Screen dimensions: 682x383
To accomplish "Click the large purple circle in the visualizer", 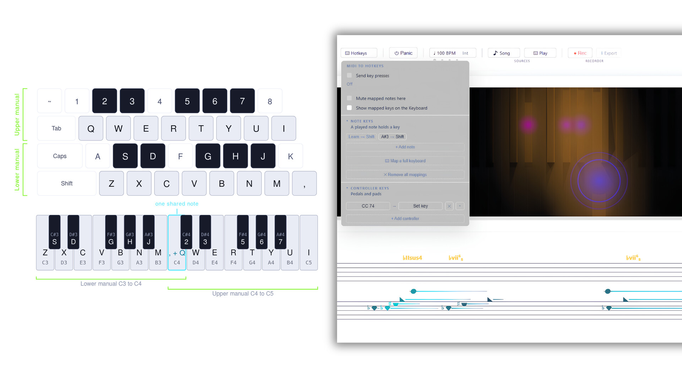I will (599, 181).
